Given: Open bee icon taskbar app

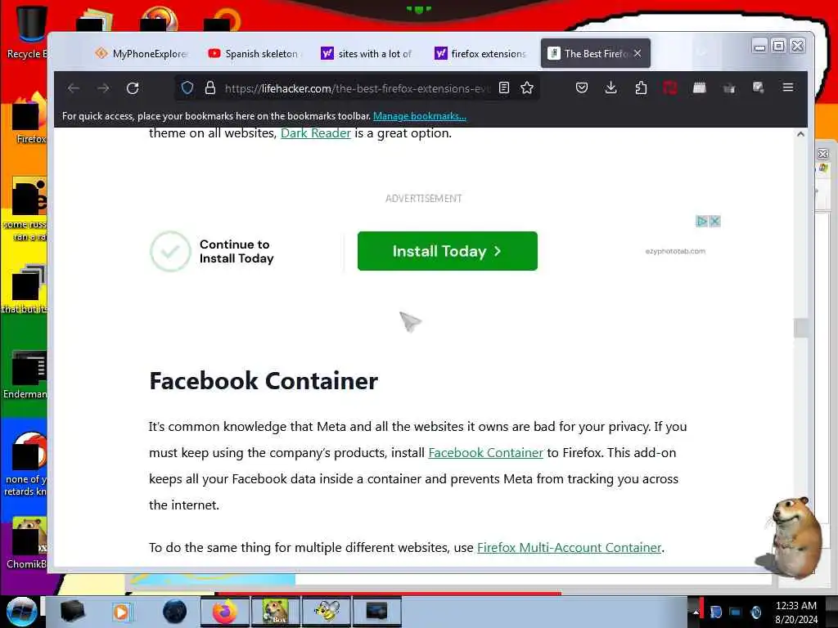Looking at the screenshot, I should pyautogui.click(x=326, y=612).
